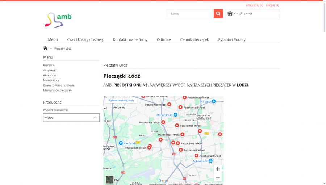Zoom out on the map
The height and width of the screenshot is (185, 326).
(x=217, y=177)
